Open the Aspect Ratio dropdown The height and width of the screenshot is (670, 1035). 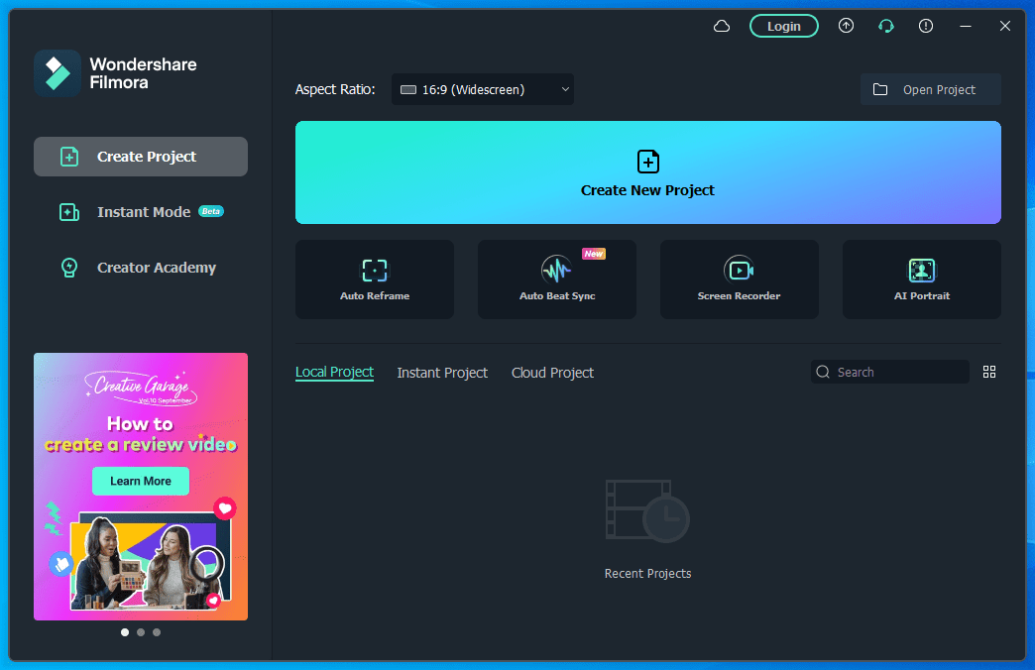pyautogui.click(x=483, y=89)
